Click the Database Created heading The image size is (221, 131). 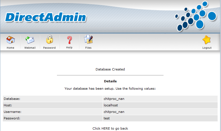[110, 69]
